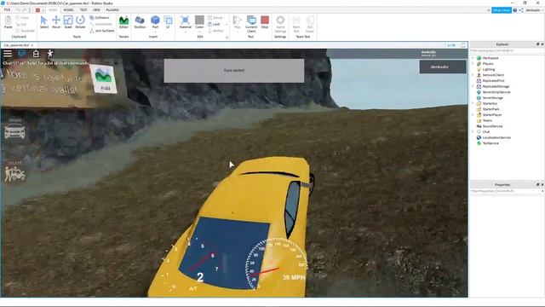Expand the StarterPlayer node
The image size is (545, 307).
point(473,115)
